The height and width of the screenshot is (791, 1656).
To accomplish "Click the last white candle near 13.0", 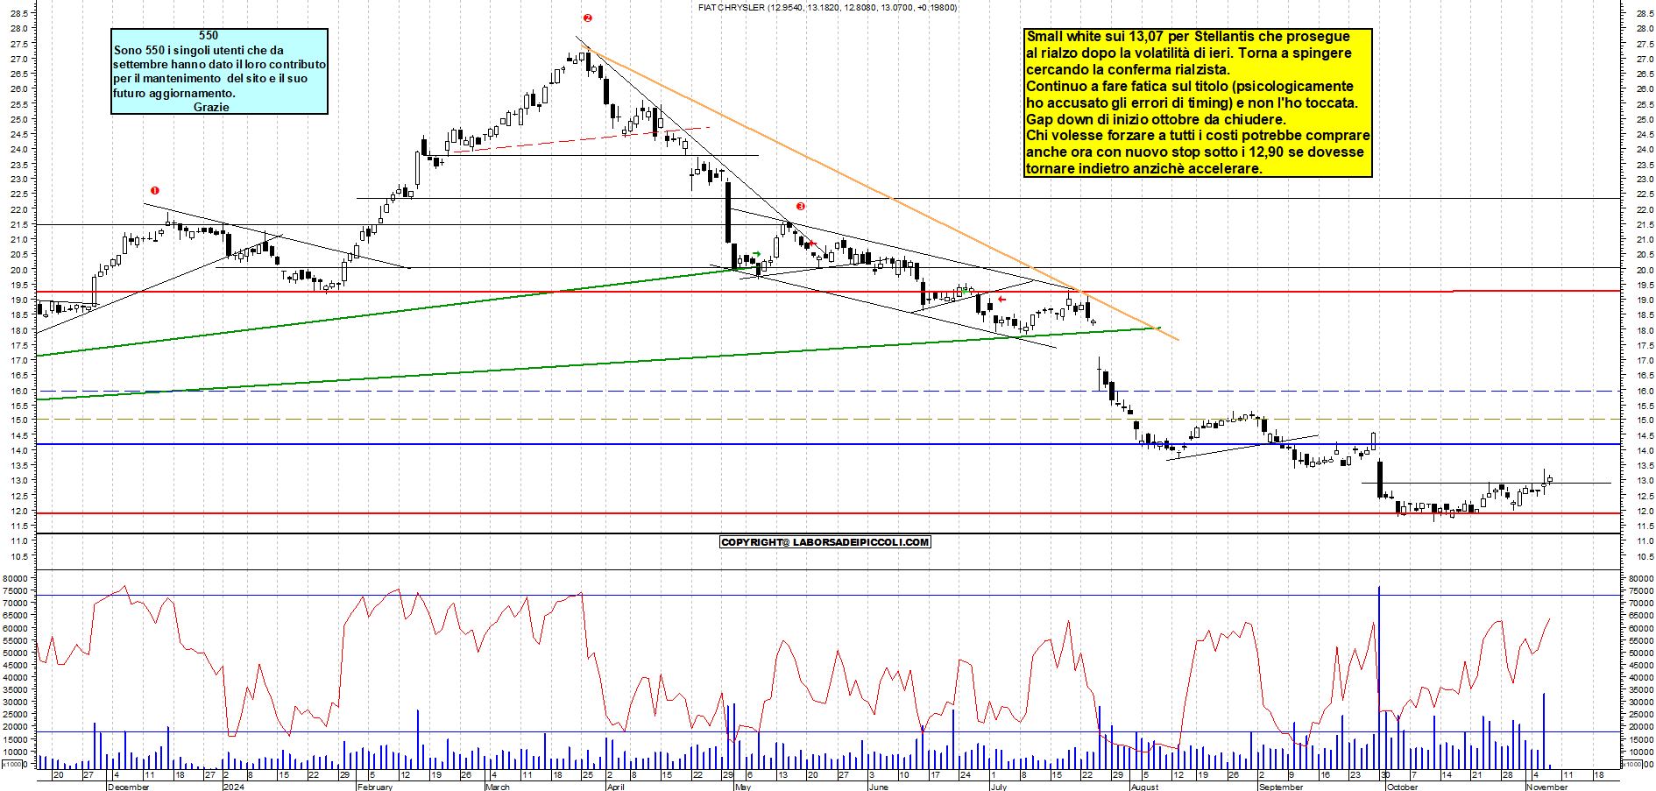I will coord(1550,479).
